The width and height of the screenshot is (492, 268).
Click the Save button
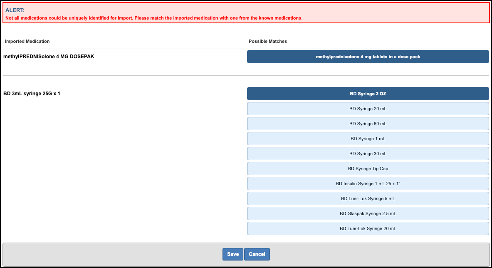pos(233,254)
